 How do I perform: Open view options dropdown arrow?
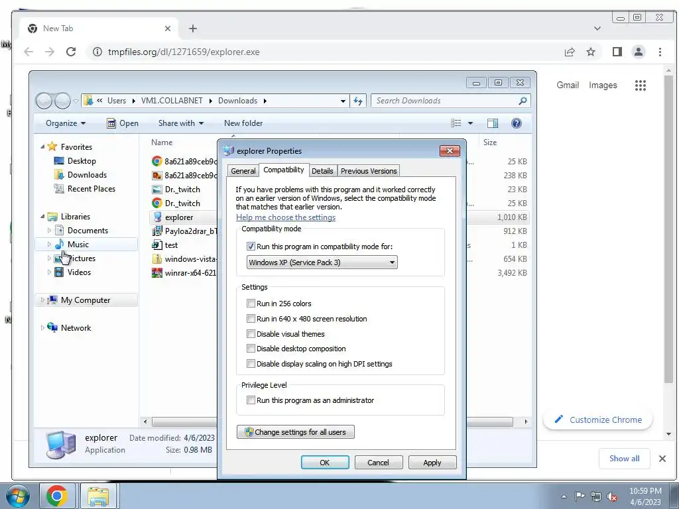(x=470, y=123)
